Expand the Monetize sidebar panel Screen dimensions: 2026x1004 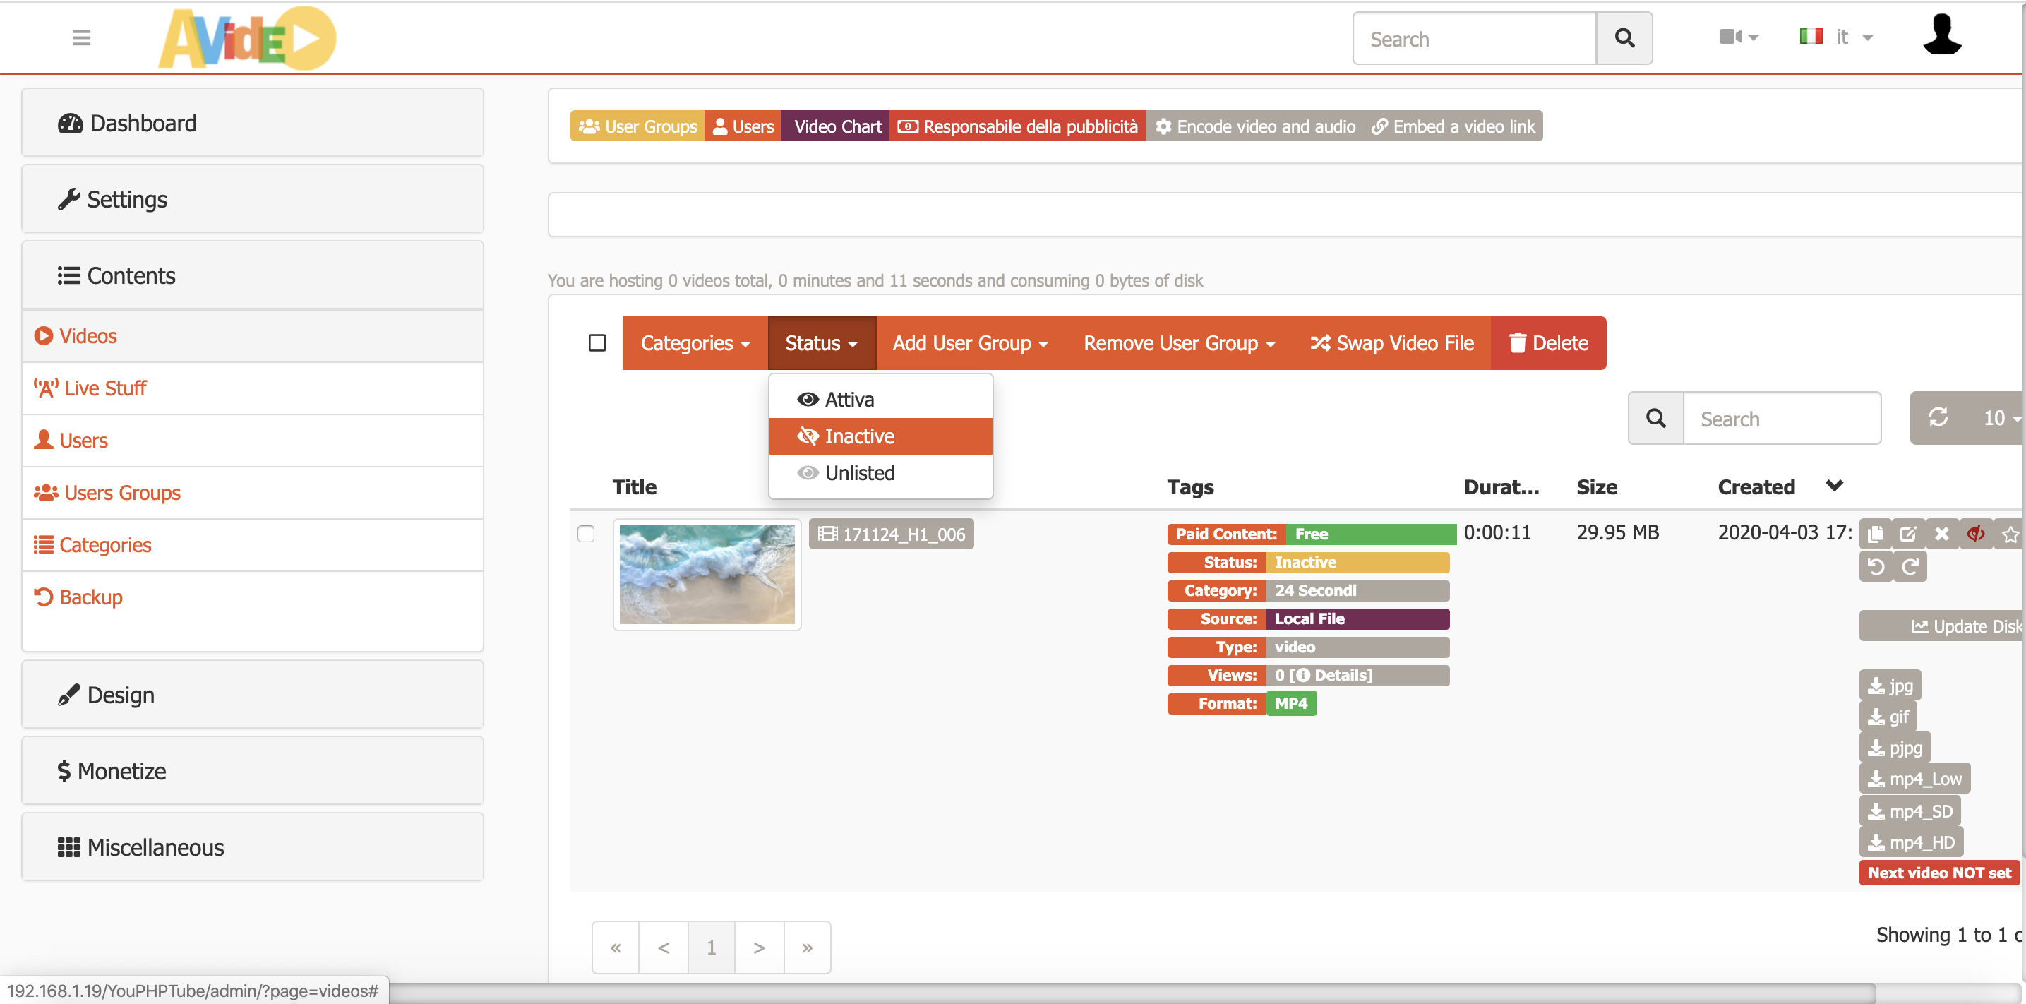pos(253,771)
